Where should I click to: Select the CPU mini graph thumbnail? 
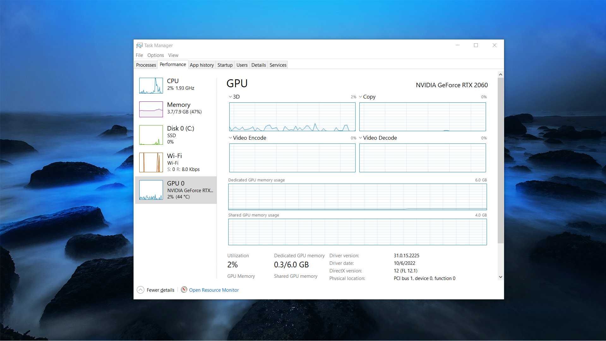click(x=151, y=86)
